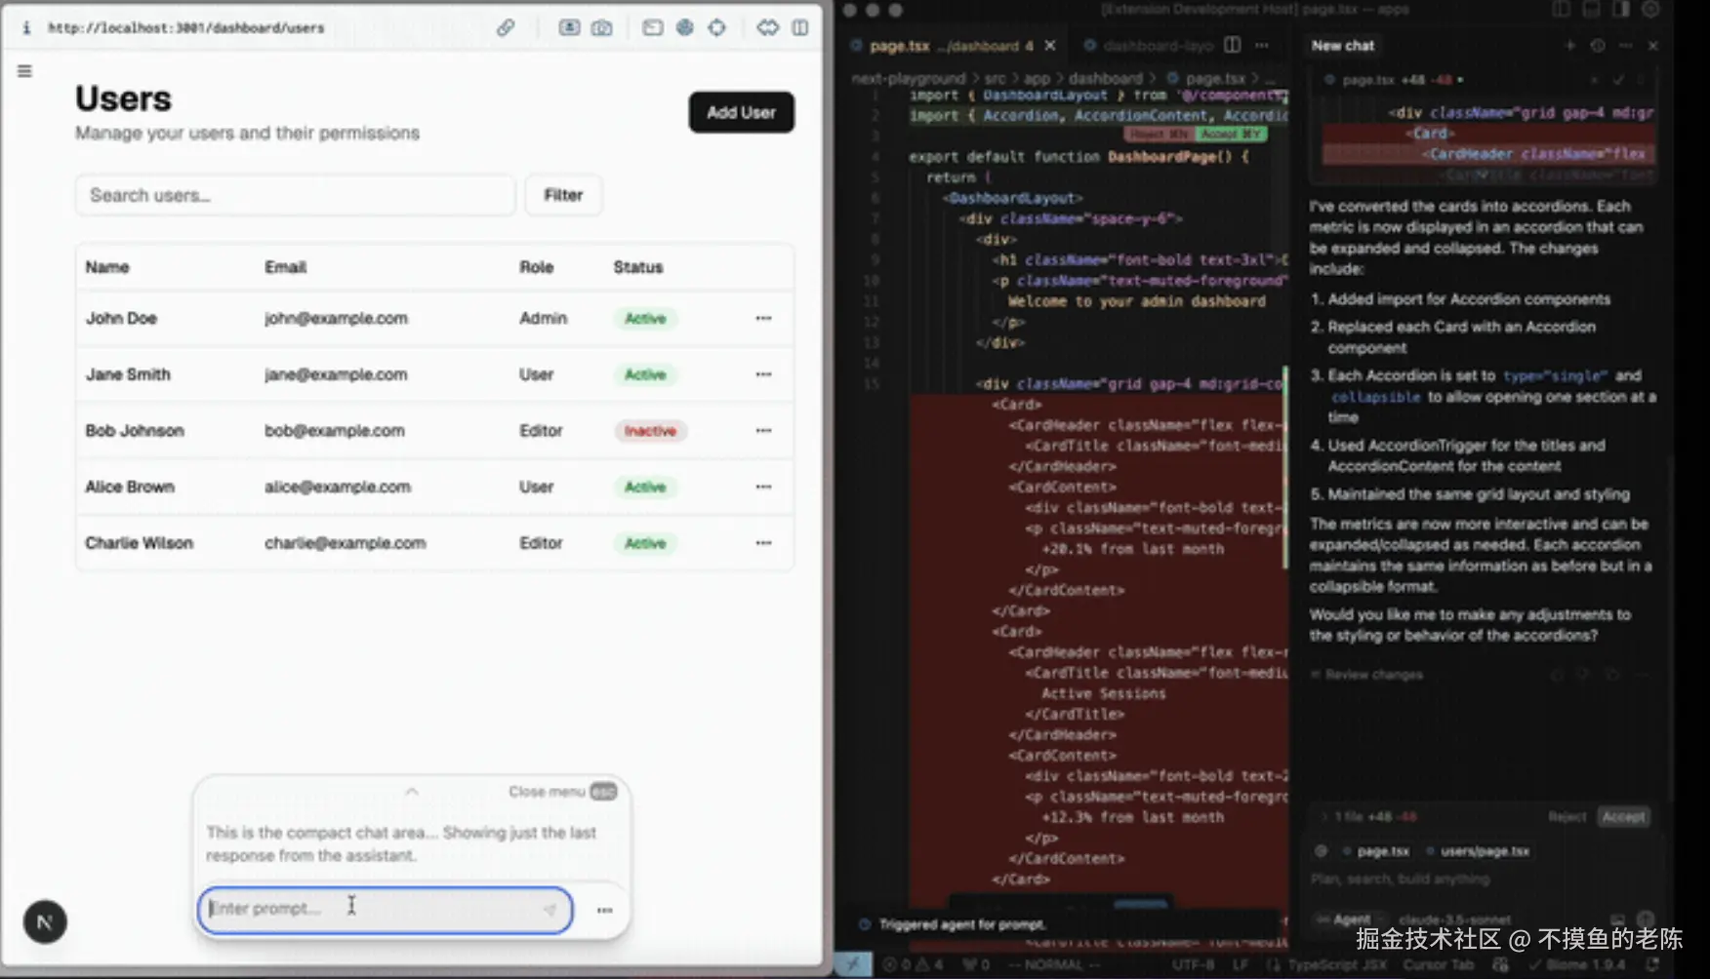
Task: Click Review changes link in chat
Action: (x=1366, y=674)
